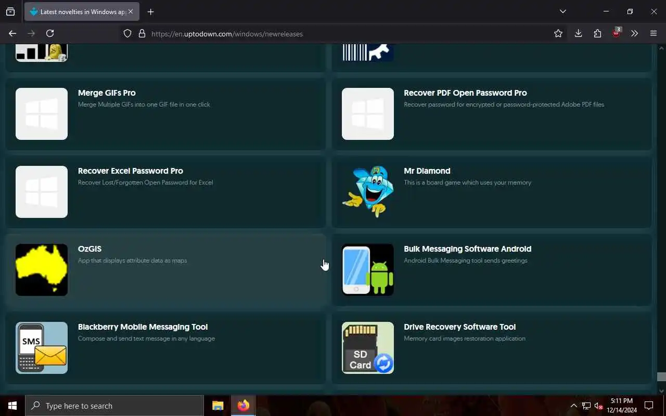
Task: Bookmark this page with the star icon
Action: pyautogui.click(x=558, y=33)
